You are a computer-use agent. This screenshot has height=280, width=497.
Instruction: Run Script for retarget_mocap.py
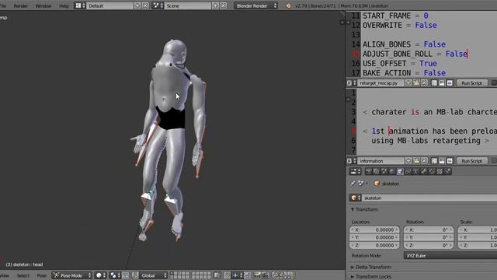[471, 83]
